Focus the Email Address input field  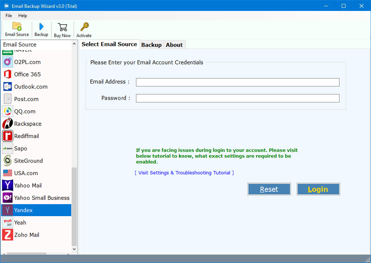coord(238,82)
